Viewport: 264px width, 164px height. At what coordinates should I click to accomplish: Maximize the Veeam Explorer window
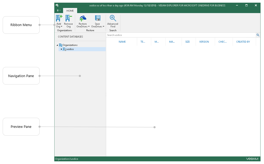pyautogui.click(x=246, y=5)
